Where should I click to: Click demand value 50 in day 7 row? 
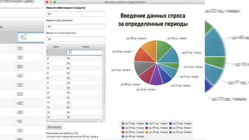68,83
